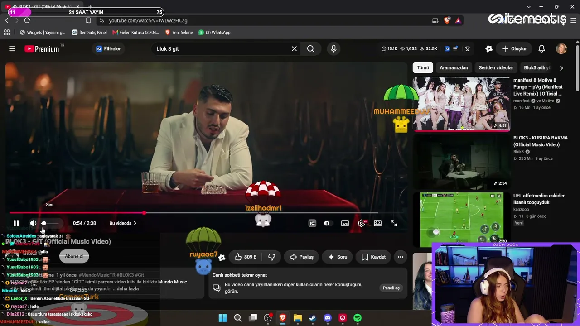Mute the video using the speaker icon

(x=33, y=223)
